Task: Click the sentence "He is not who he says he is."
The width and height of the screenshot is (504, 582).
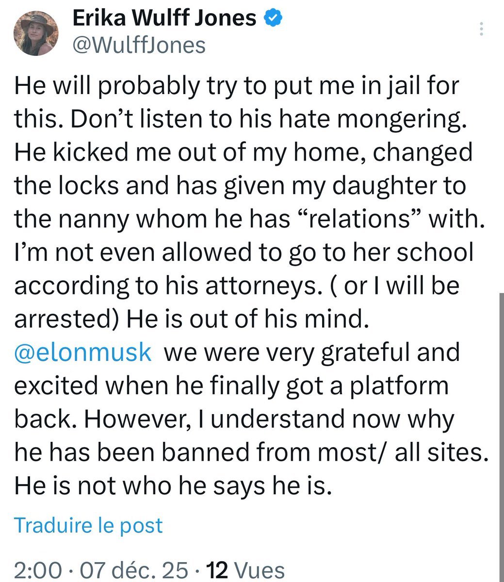Action: [x=173, y=486]
